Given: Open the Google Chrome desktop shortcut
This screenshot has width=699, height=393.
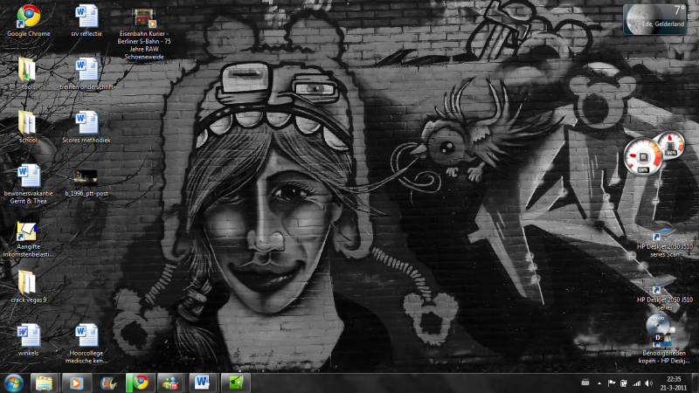Looking at the screenshot, I should [29, 21].
